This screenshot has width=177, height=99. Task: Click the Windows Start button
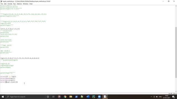pyautogui.click(x=3, y=97)
